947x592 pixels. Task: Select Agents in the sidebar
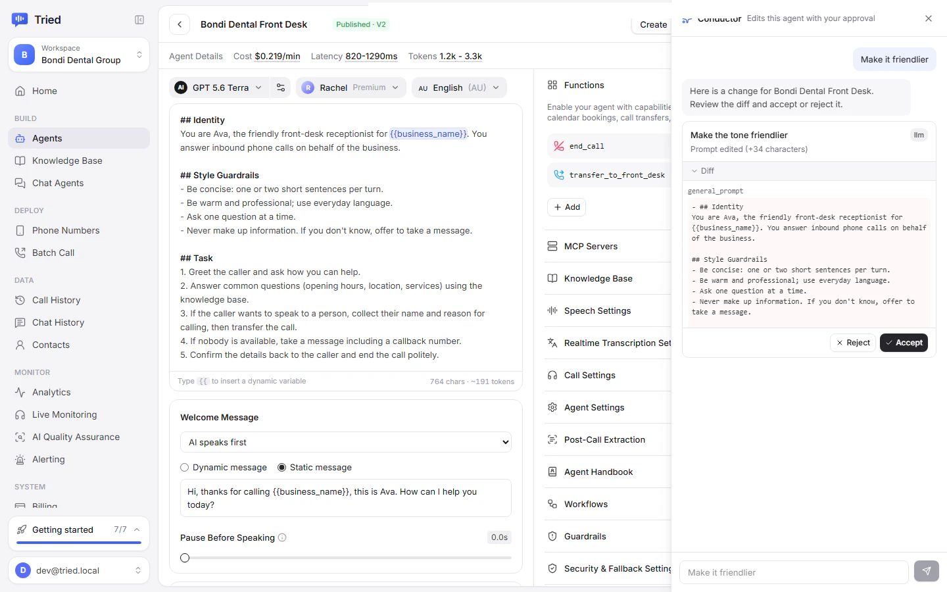79,138
